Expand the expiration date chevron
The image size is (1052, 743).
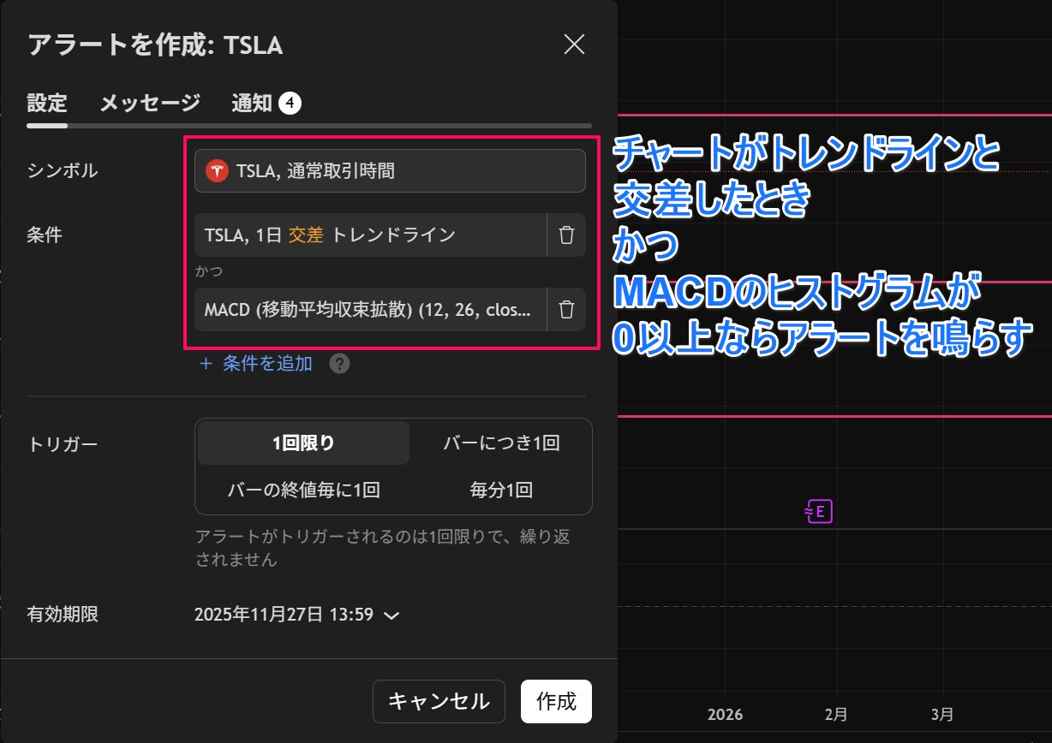click(x=392, y=614)
